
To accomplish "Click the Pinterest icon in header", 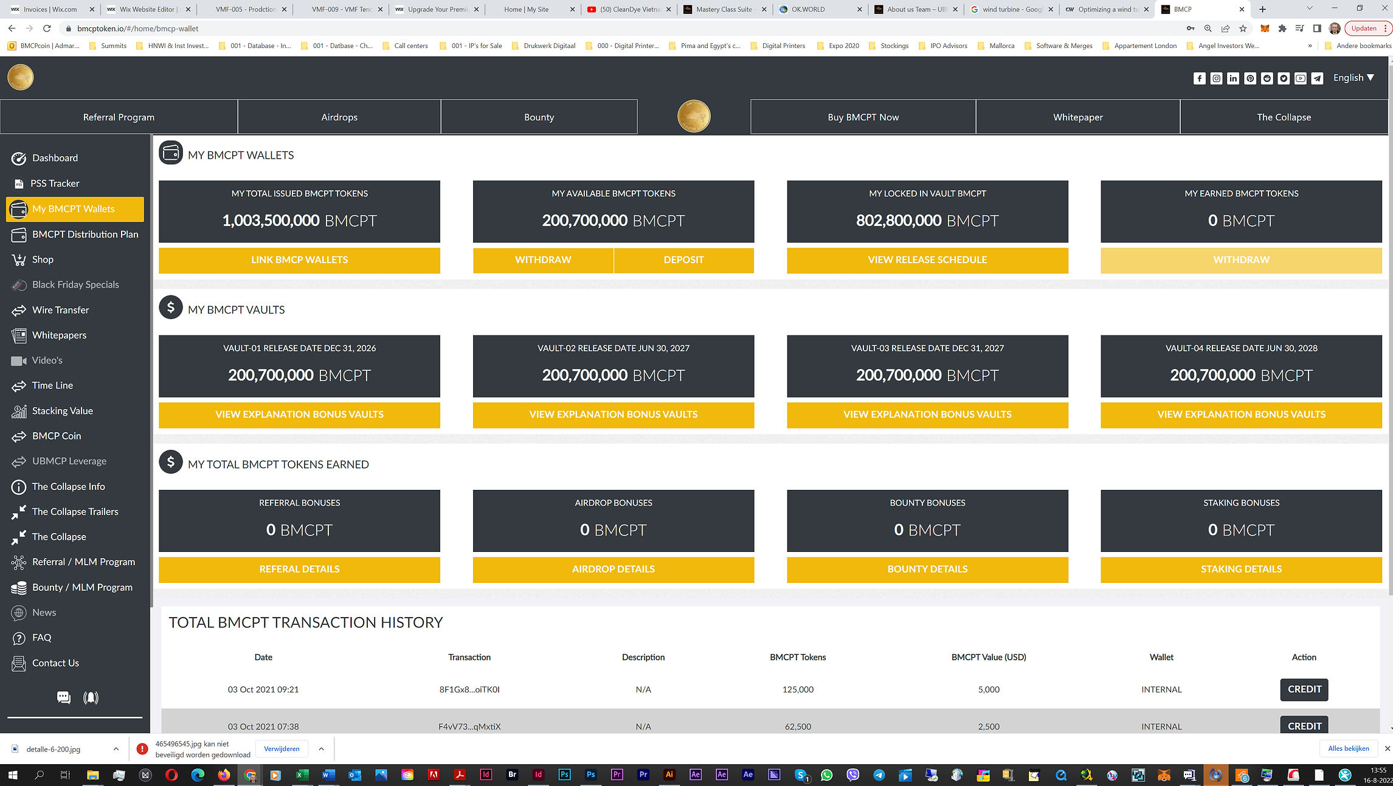I will [x=1250, y=78].
